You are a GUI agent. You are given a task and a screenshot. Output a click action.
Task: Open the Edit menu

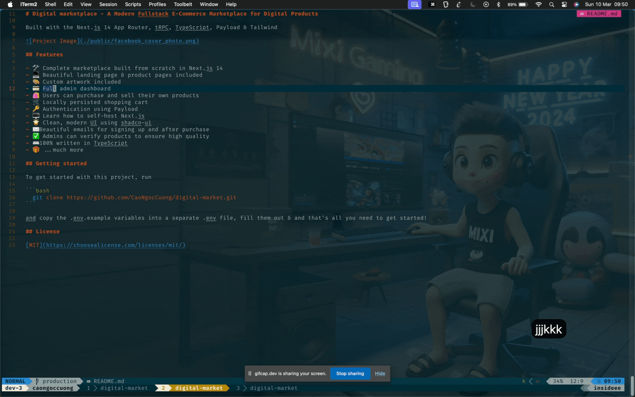click(x=68, y=5)
